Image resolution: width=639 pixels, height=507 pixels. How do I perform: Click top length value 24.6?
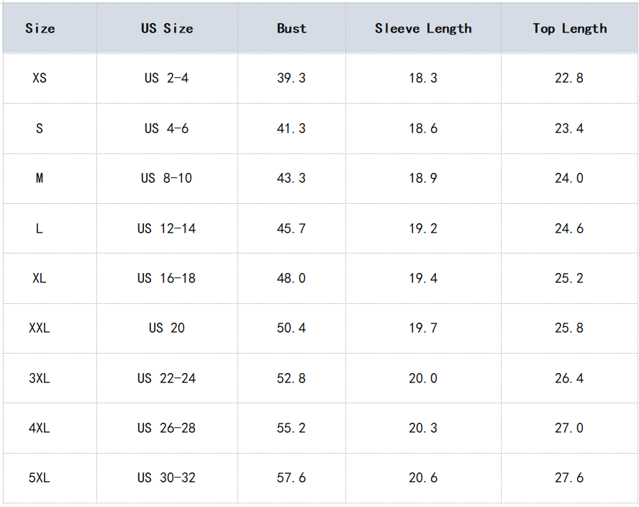click(569, 228)
